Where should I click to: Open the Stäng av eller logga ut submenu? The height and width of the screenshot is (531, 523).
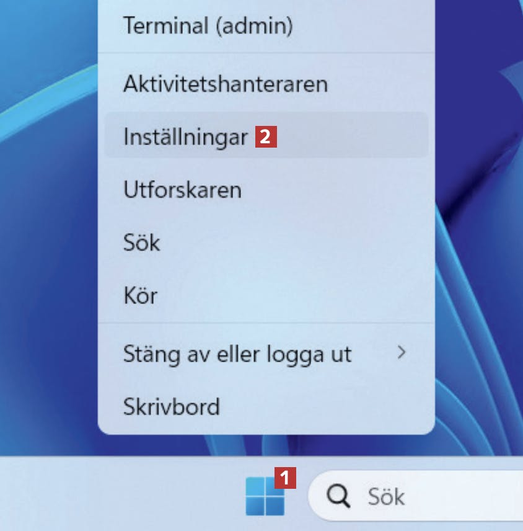pyautogui.click(x=266, y=354)
